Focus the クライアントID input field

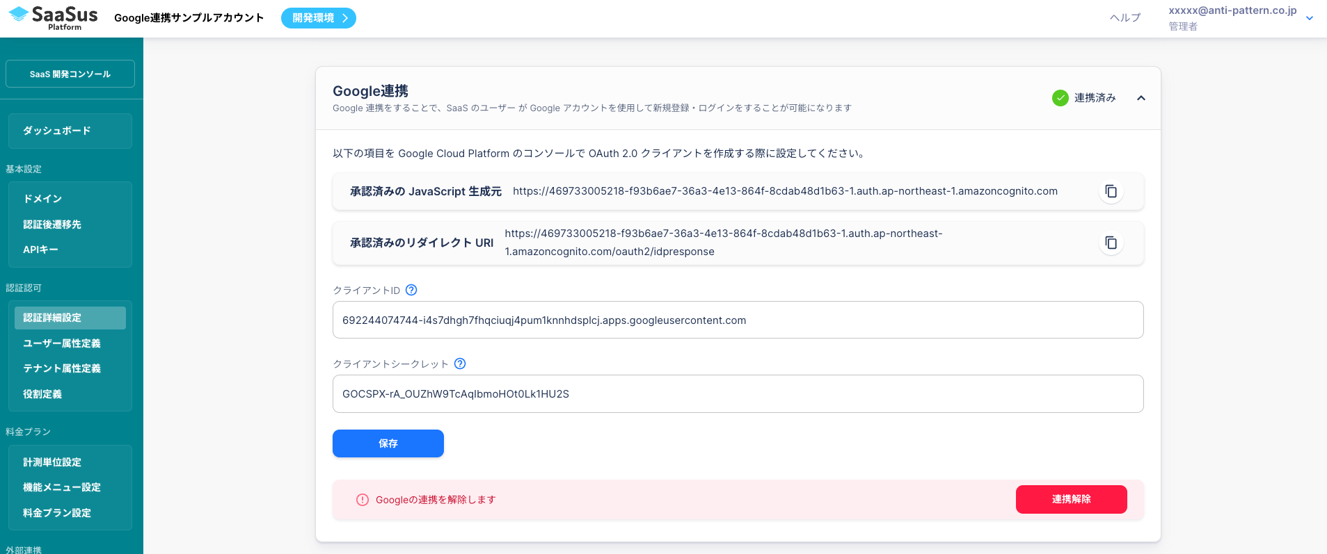tap(738, 320)
